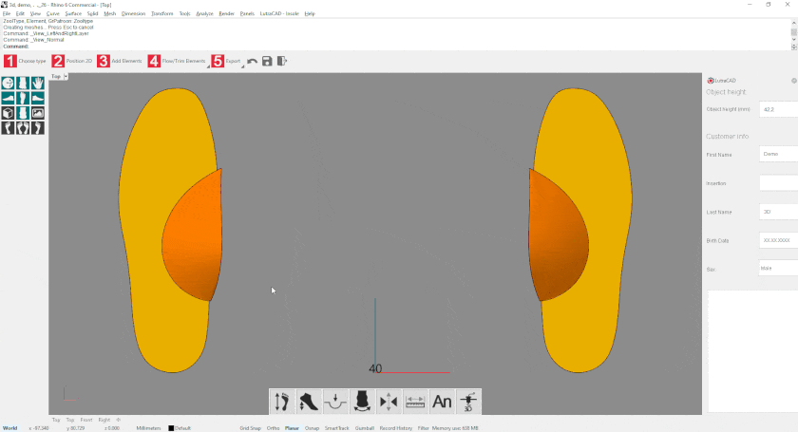Click the picture image icon in the left palette
Viewport: 798px width, 432px height.
tap(38, 113)
